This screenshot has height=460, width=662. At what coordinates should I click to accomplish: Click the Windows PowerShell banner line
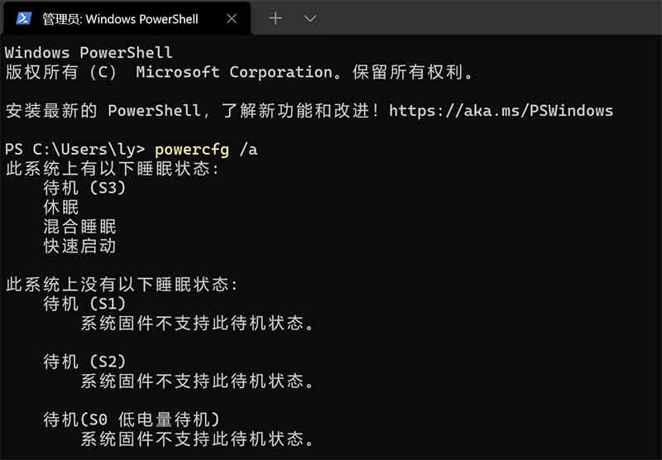coord(89,53)
